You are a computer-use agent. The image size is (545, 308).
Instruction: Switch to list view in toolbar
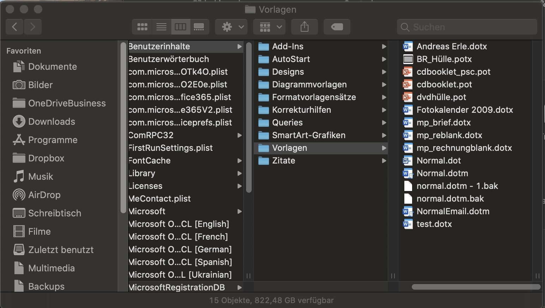coord(161,27)
